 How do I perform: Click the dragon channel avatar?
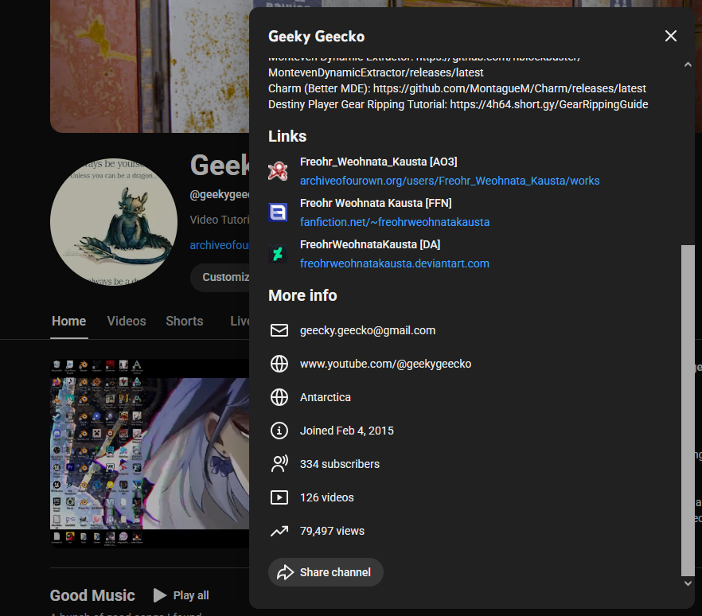114,222
